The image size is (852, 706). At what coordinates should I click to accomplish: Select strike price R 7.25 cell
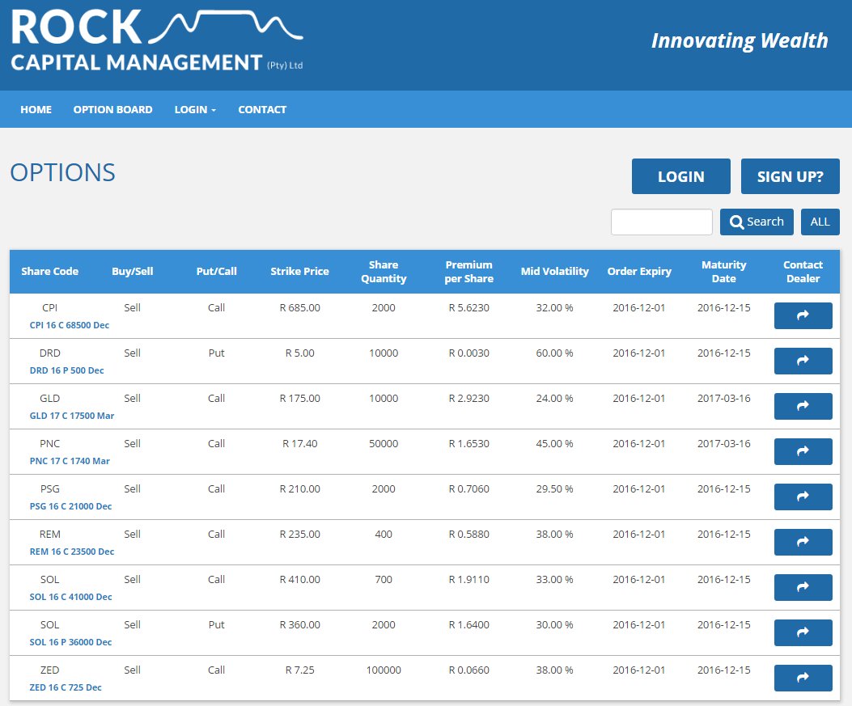point(299,670)
